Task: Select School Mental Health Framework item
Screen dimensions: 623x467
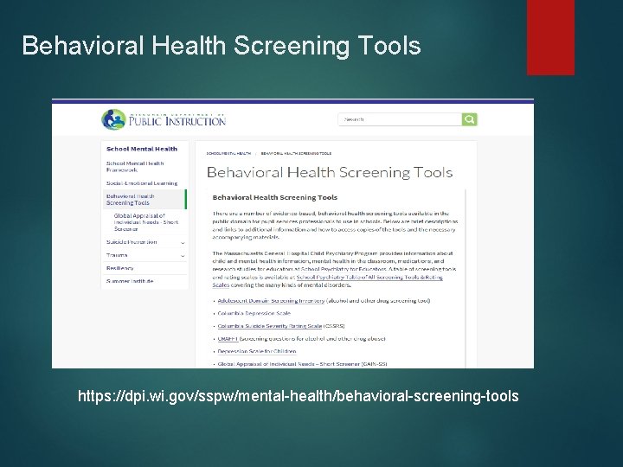Action: coord(135,166)
